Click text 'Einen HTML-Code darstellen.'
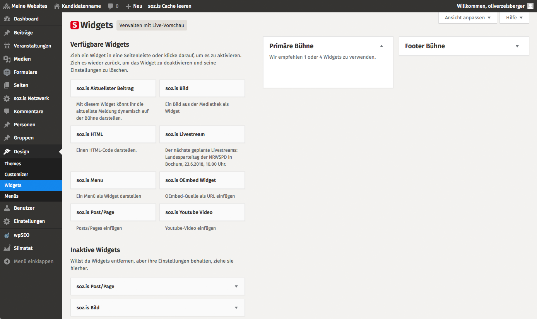This screenshot has width=537, height=319. click(107, 150)
